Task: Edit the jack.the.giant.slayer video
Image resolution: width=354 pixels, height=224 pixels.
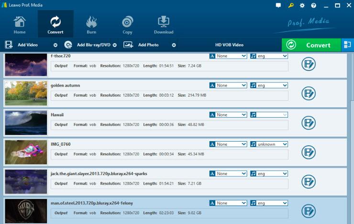Action: (309, 182)
